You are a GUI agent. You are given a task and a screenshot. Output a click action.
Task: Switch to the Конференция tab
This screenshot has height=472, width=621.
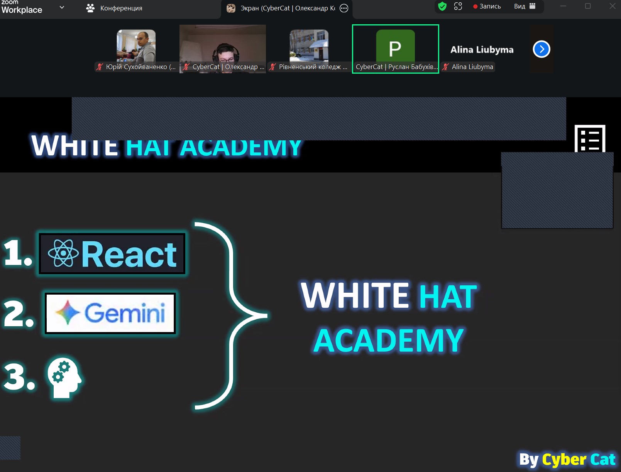(114, 8)
